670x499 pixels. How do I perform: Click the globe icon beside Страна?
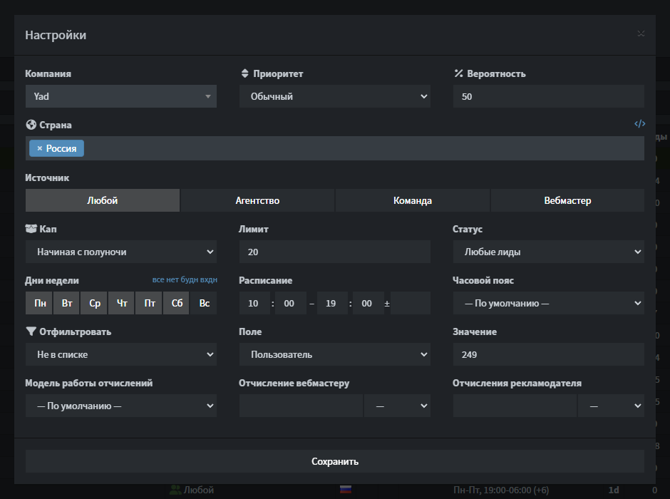[31, 125]
